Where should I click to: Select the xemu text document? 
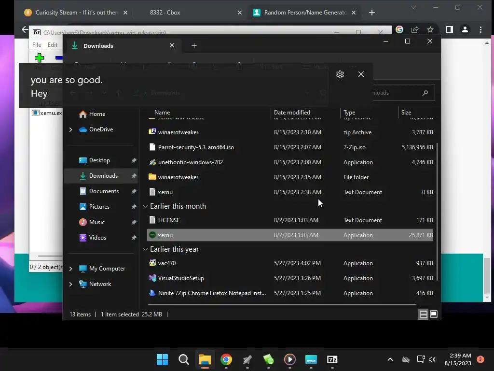pyautogui.click(x=290, y=192)
